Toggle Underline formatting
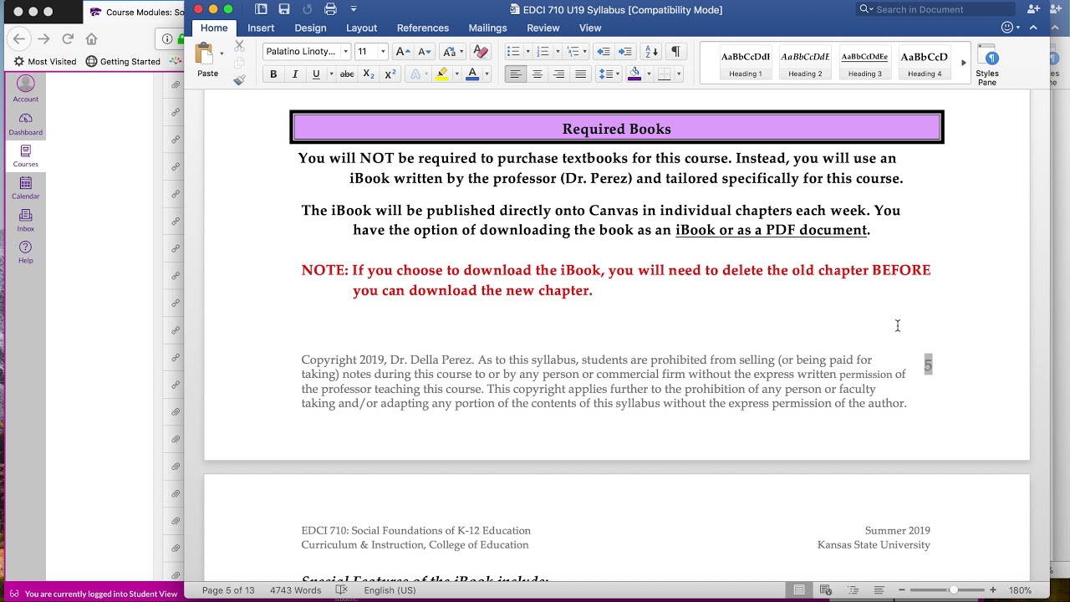Image resolution: width=1070 pixels, height=602 pixels. (x=316, y=74)
